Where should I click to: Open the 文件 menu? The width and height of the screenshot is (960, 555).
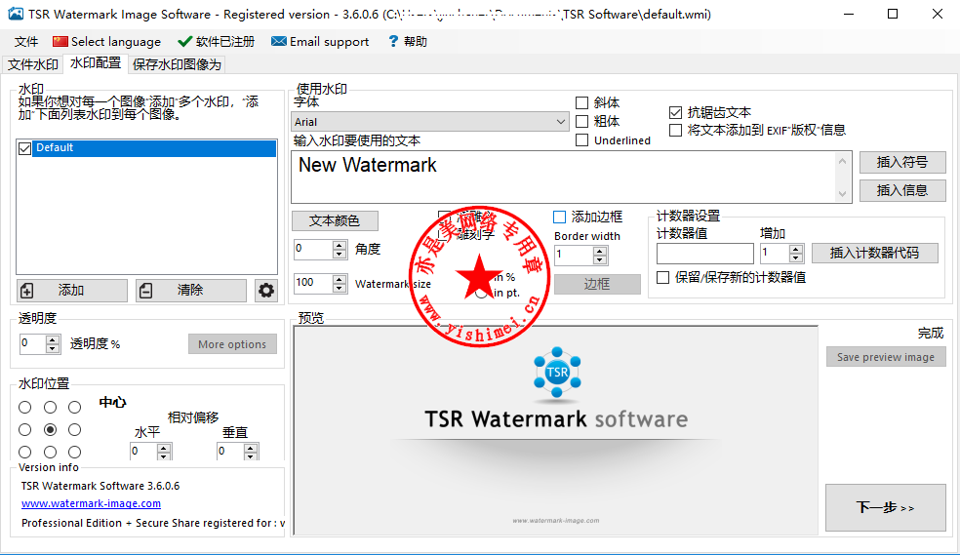pos(26,42)
